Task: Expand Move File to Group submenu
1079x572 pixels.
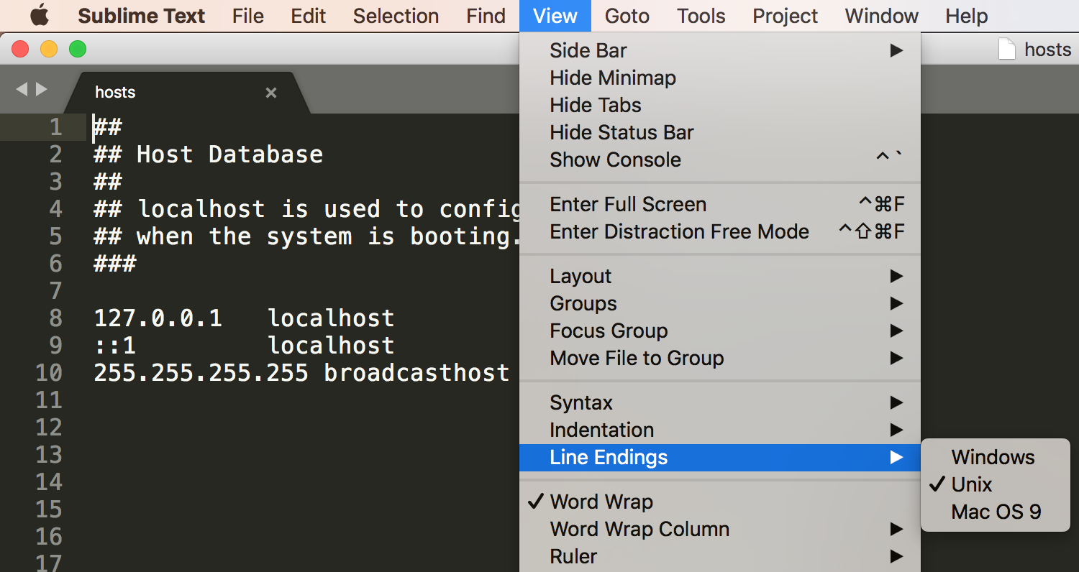Action: coord(720,358)
